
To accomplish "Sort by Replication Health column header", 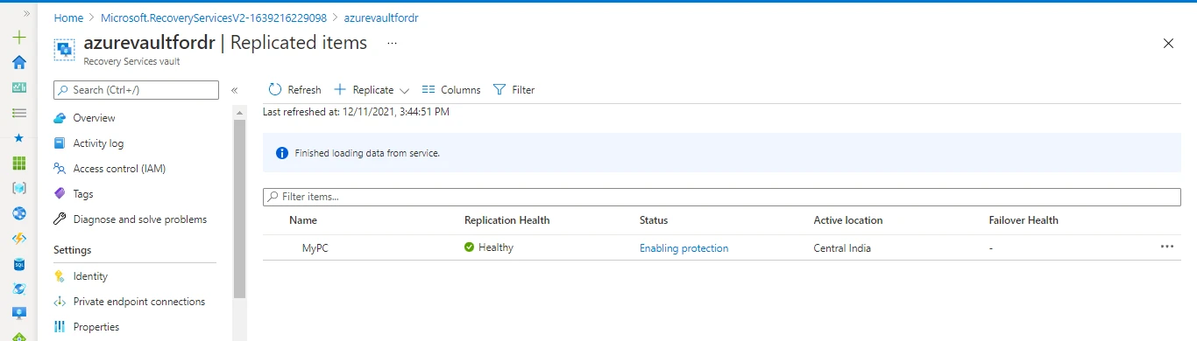I will pyautogui.click(x=507, y=220).
